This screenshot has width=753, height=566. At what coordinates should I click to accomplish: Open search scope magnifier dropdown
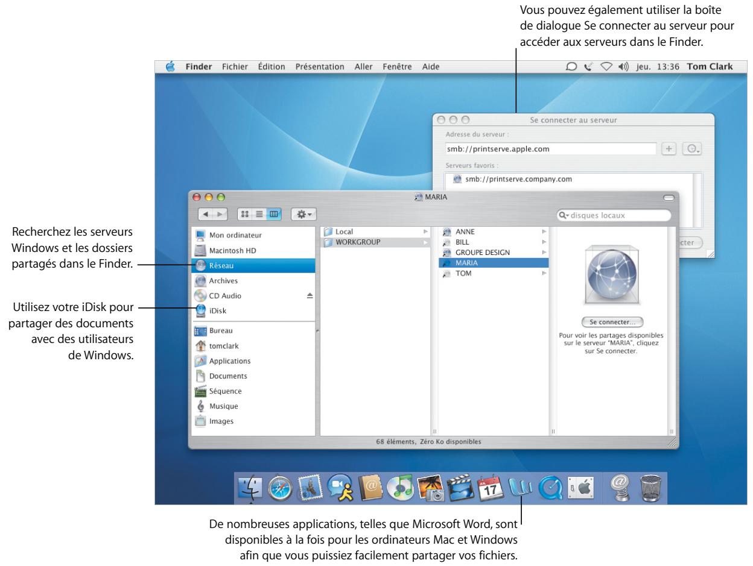pyautogui.click(x=565, y=215)
